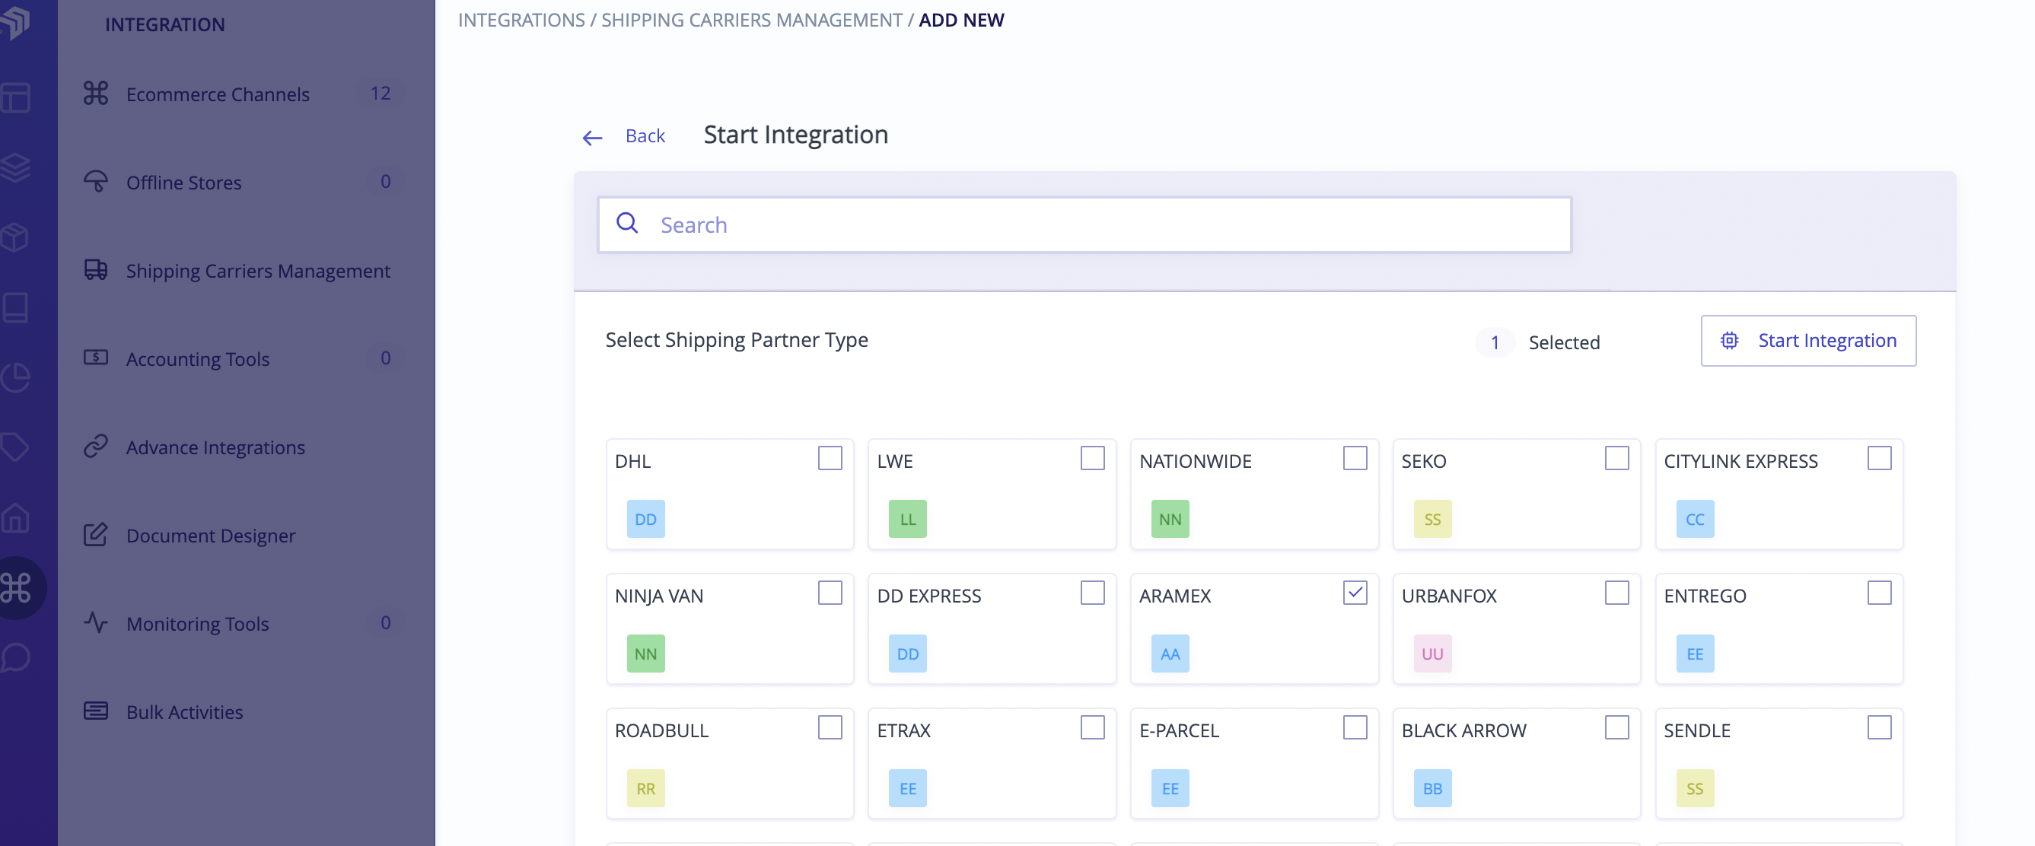Click the EE badge on Entrego card
Image resolution: width=2035 pixels, height=846 pixels.
point(1695,654)
